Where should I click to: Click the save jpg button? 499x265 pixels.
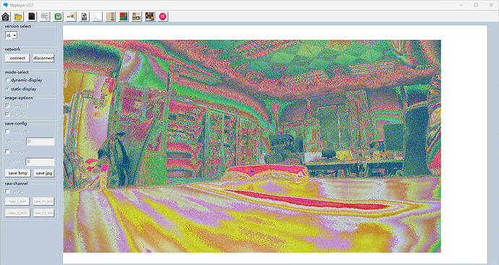(44, 173)
